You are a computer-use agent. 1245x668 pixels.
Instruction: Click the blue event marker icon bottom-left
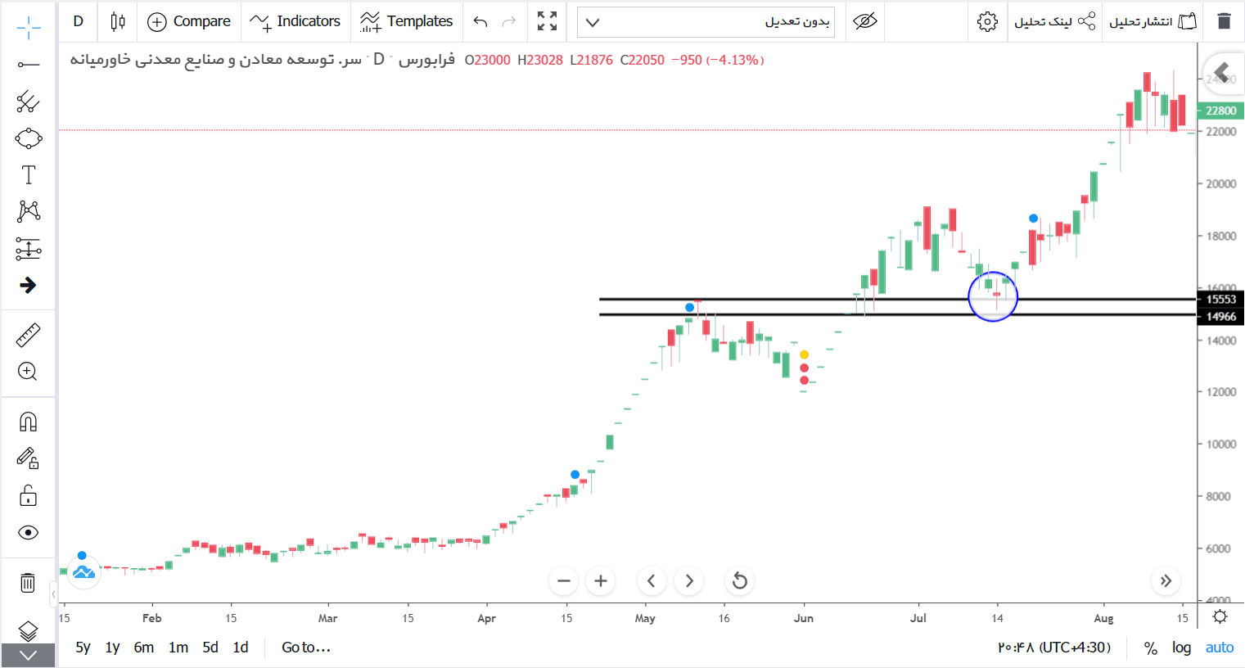83,572
